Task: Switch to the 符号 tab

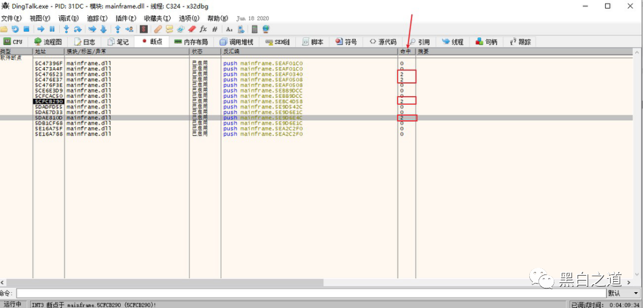Action: click(x=346, y=41)
